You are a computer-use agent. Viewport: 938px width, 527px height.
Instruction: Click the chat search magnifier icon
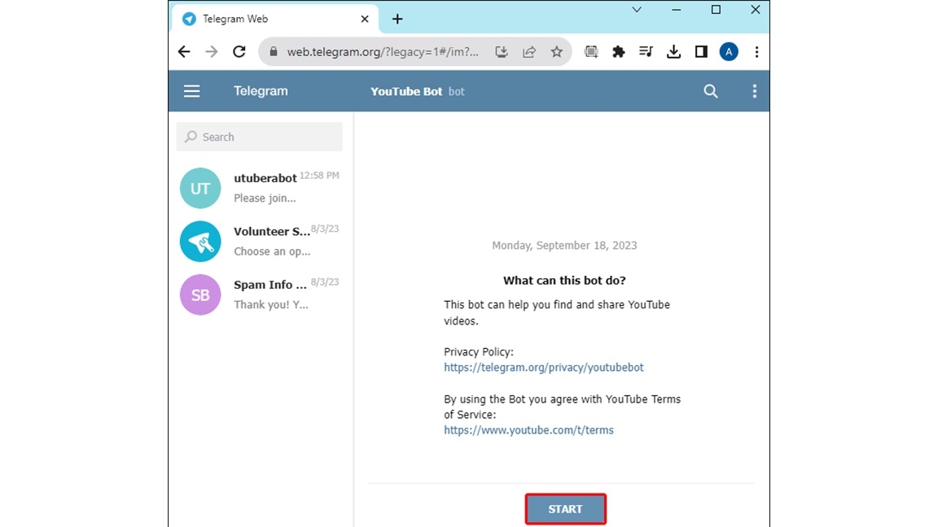710,91
